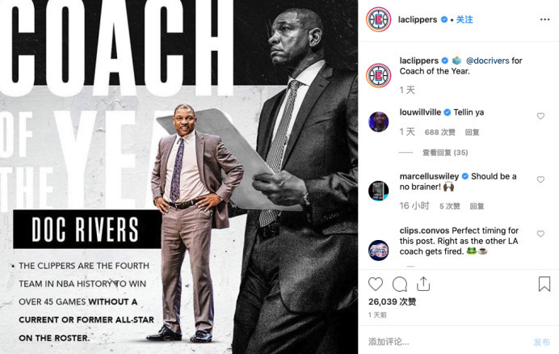Open marcelluswiley's avatar
This screenshot has width=559, height=354.
(379, 191)
